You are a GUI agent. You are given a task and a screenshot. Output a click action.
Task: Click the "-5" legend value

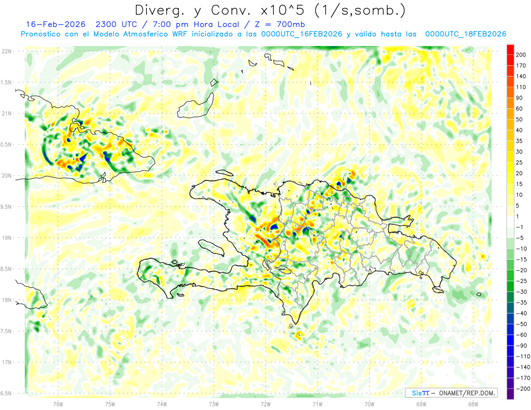tap(519, 238)
